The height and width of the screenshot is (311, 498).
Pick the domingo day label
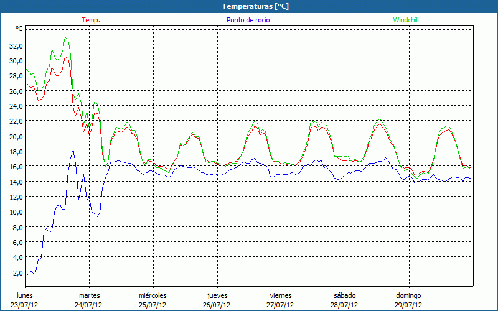pyautogui.click(x=408, y=295)
